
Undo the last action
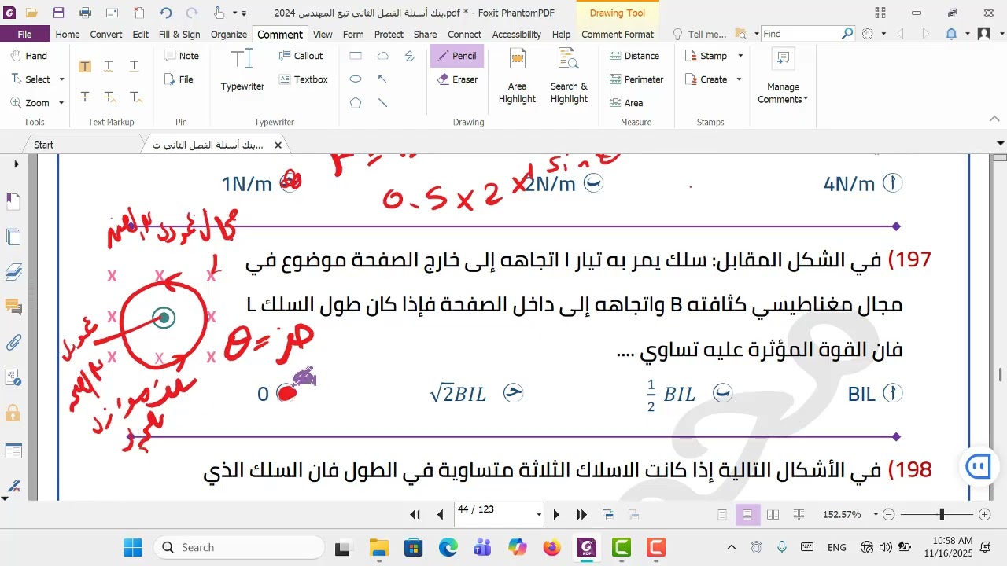(x=165, y=13)
